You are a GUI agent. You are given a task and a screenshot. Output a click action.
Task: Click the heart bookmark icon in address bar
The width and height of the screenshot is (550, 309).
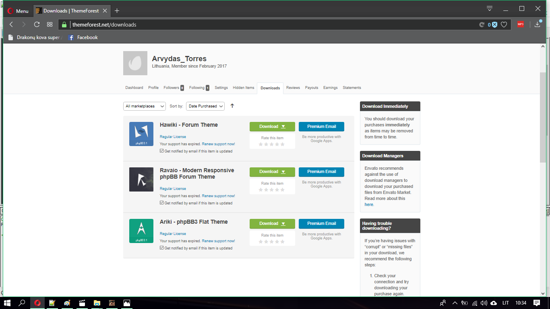pyautogui.click(x=504, y=25)
